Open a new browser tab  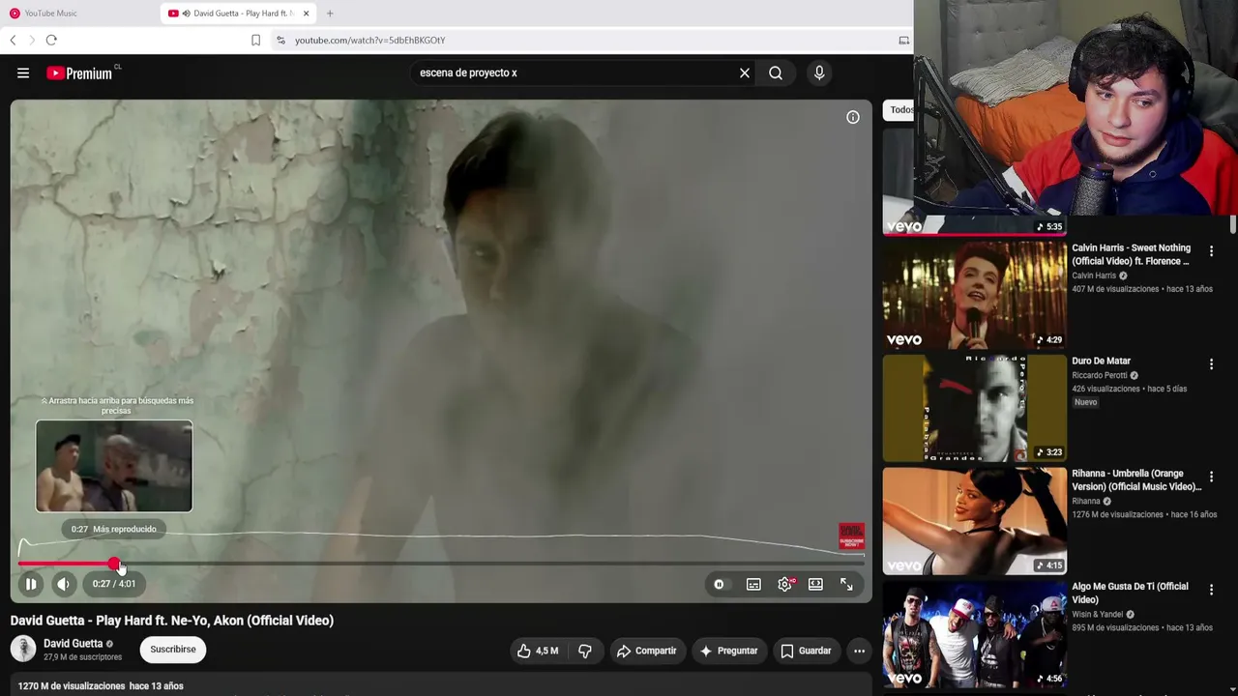pos(330,14)
